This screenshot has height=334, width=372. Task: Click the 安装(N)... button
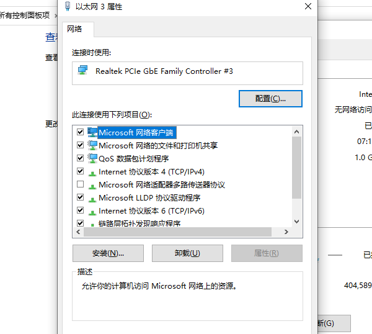pos(108,253)
